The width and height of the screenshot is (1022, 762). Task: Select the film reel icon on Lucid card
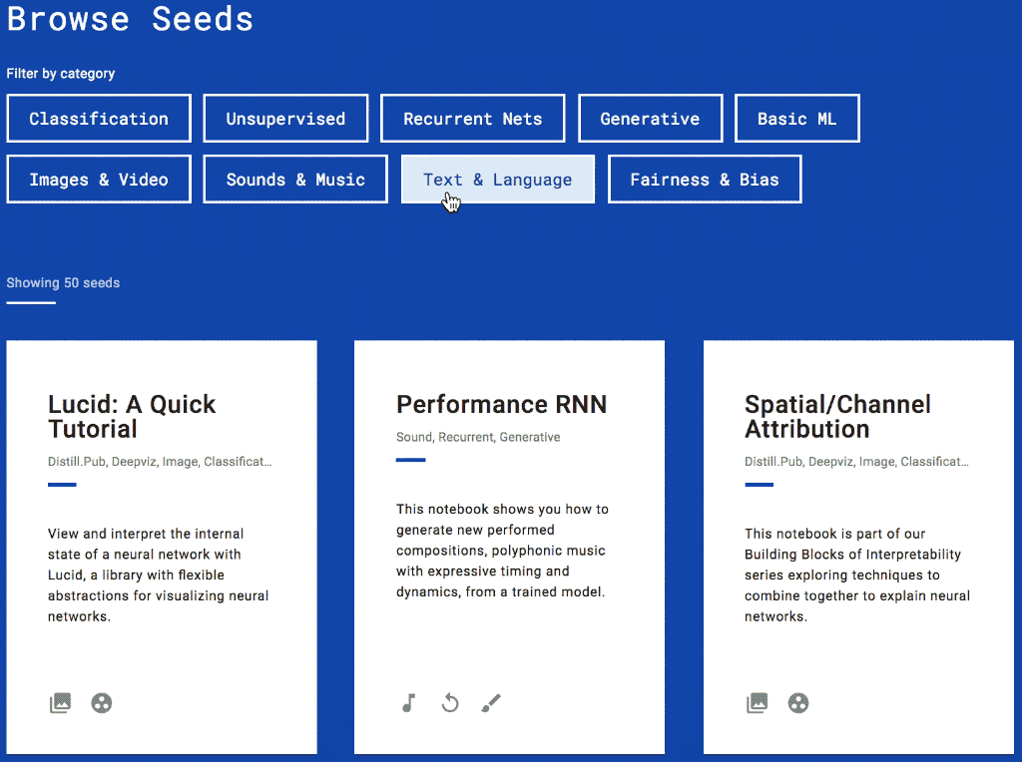(x=102, y=703)
